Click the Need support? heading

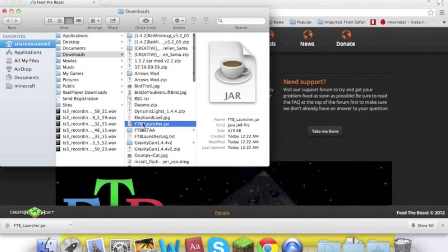[x=304, y=82]
